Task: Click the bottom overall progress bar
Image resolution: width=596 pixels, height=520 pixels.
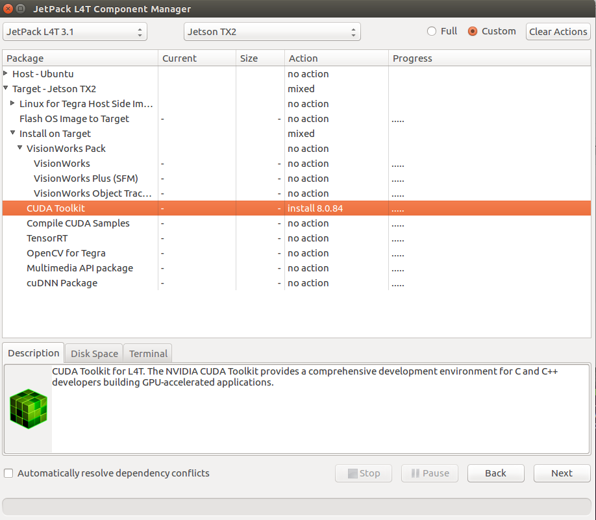Action: click(297, 507)
